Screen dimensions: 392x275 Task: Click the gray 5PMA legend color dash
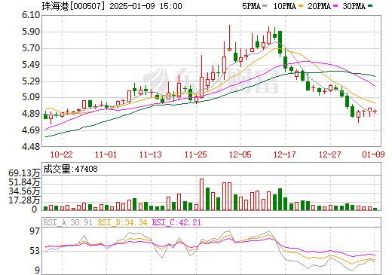coord(265,6)
